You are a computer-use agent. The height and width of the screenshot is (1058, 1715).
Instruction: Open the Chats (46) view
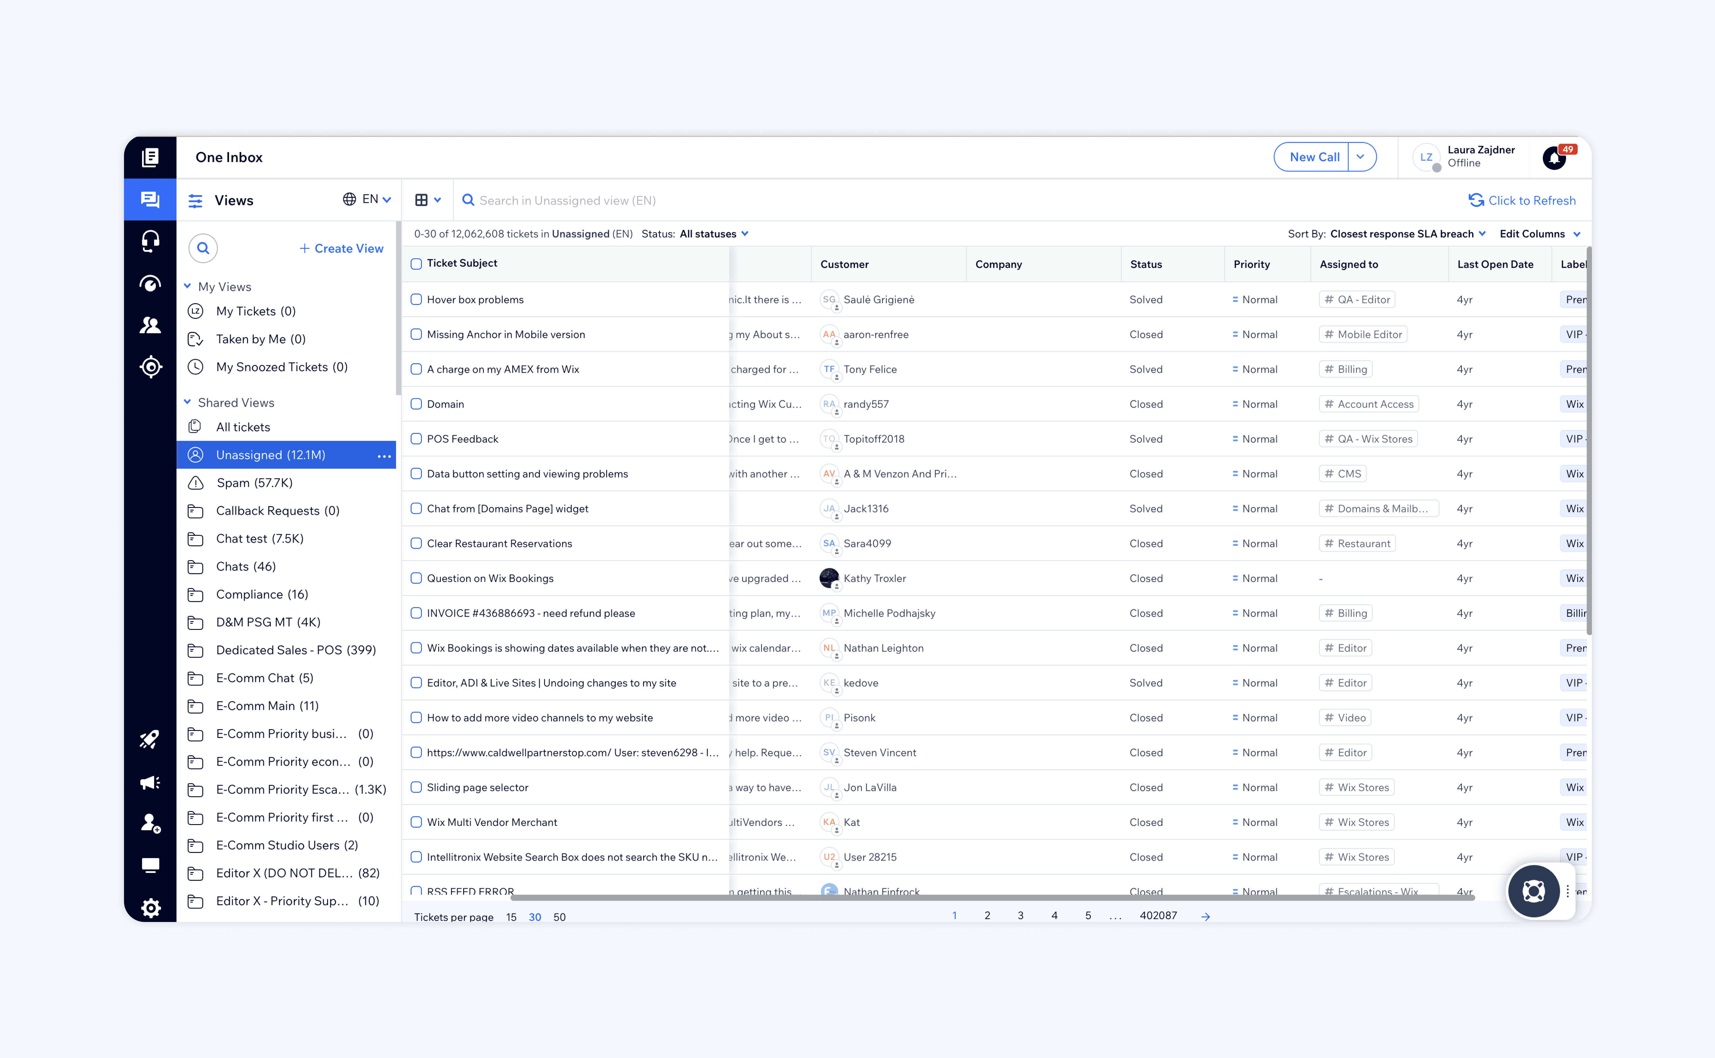pyautogui.click(x=246, y=566)
